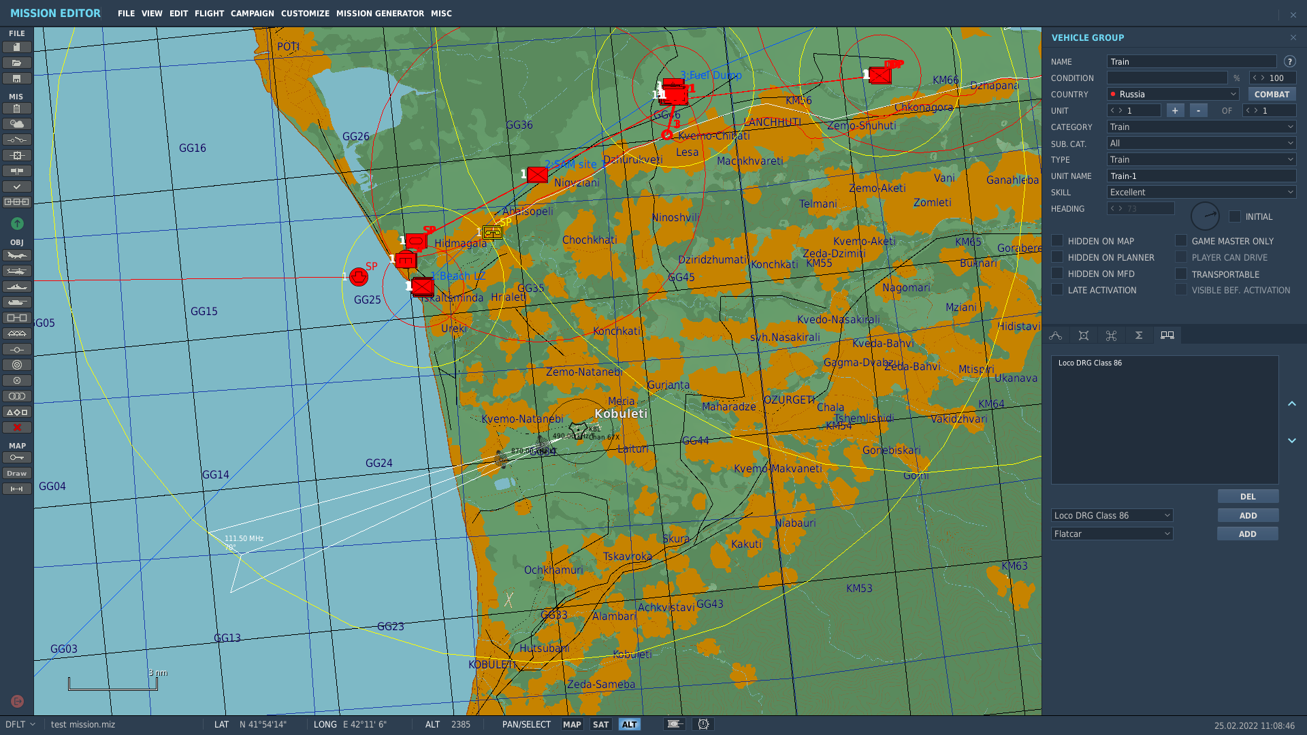Open the Country dropdown showing Russia
Viewport: 1307px width, 735px height.
tap(1173, 94)
